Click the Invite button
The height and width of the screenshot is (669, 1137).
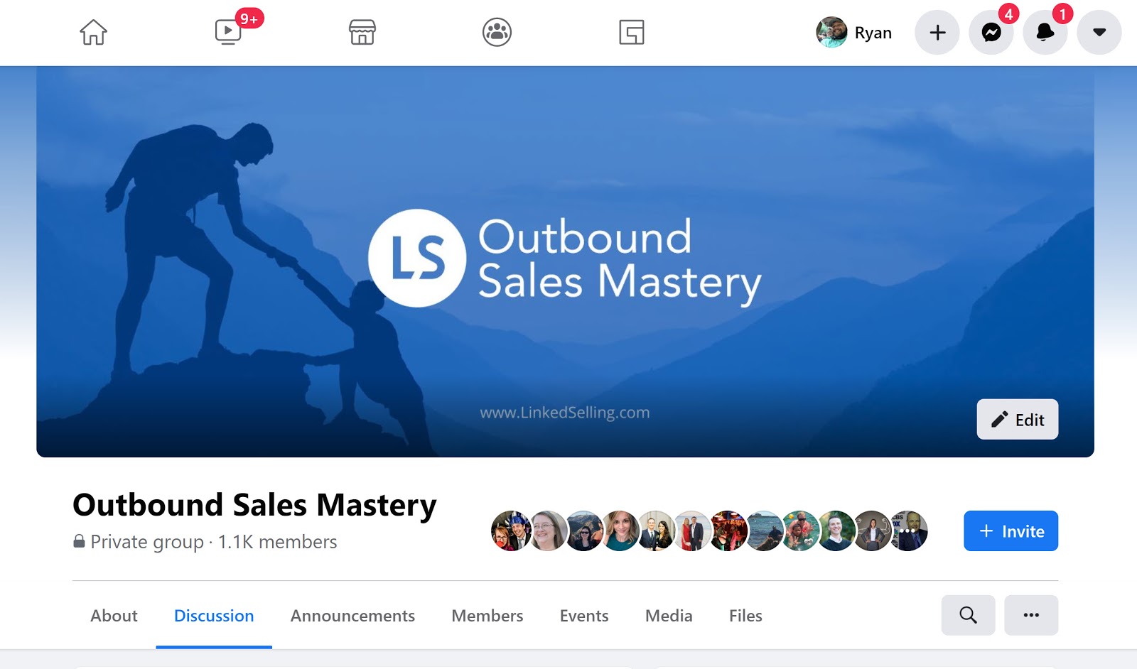tap(1011, 531)
